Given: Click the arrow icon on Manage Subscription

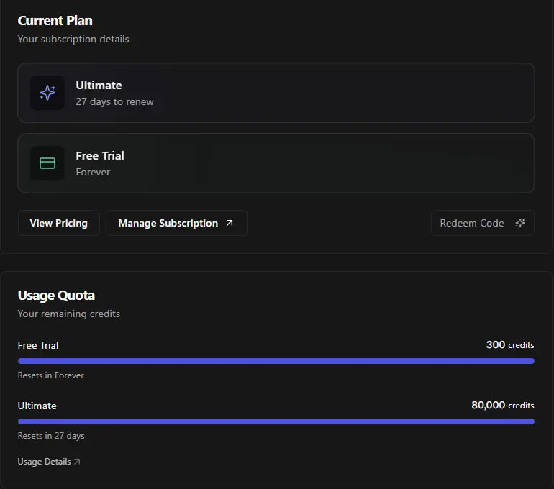Looking at the screenshot, I should (230, 223).
